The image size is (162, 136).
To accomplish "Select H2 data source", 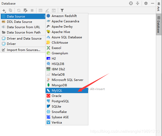I will pos(67,59).
